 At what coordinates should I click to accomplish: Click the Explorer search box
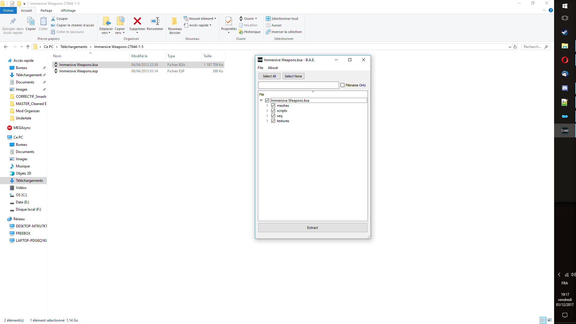[x=536, y=47]
